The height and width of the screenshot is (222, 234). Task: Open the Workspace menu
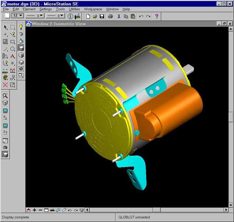click(x=93, y=9)
